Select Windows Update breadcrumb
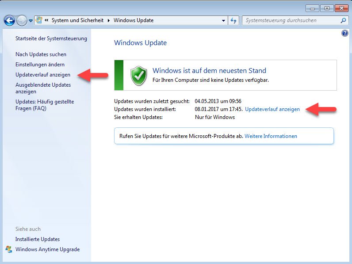 tap(134, 20)
